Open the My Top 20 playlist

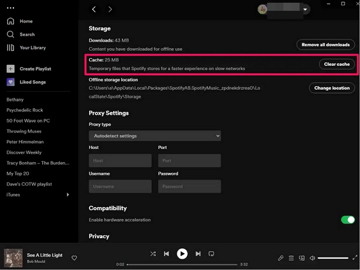[18, 173]
